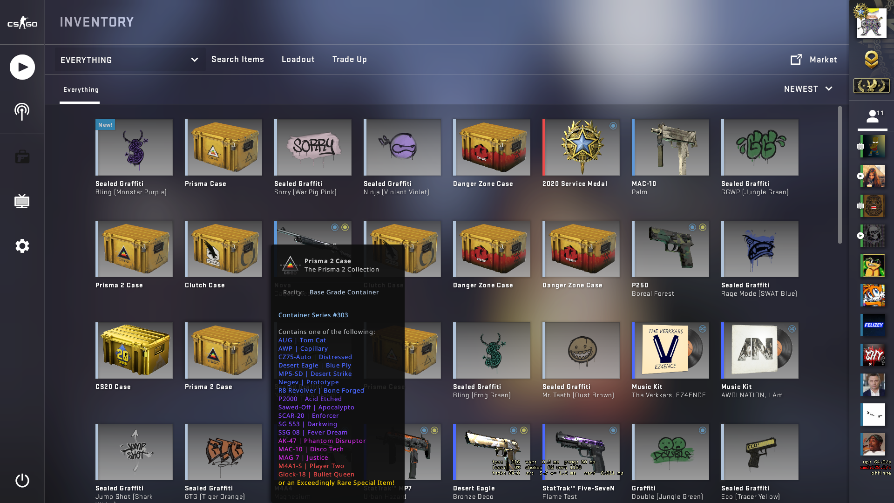Select The Verkkars EZ4ENCE Music Kit

pyautogui.click(x=670, y=350)
